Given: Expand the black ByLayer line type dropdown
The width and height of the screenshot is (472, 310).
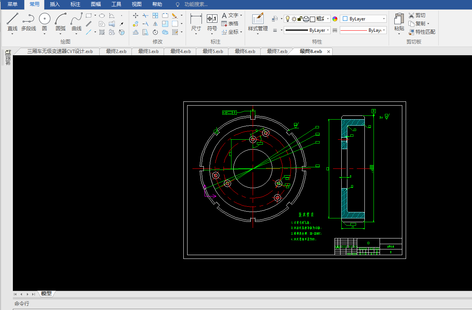Looking at the screenshot, I should point(328,30).
